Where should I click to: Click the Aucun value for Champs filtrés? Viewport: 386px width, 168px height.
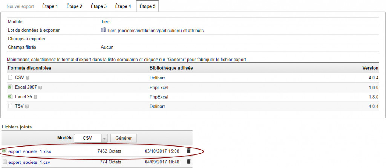(107, 47)
